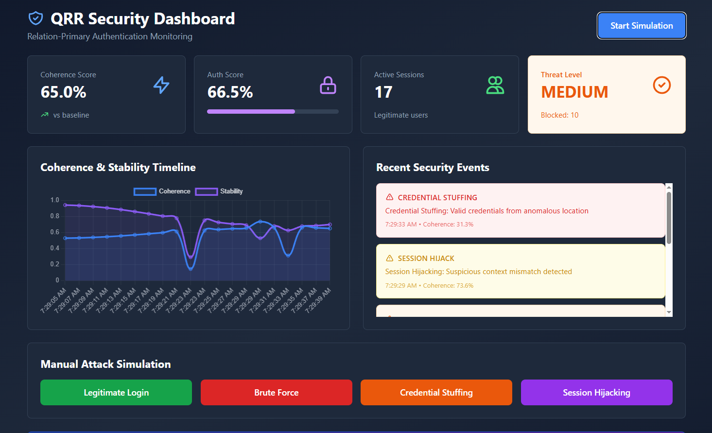
Task: Run a Session Hijacking simulation
Action: click(596, 392)
